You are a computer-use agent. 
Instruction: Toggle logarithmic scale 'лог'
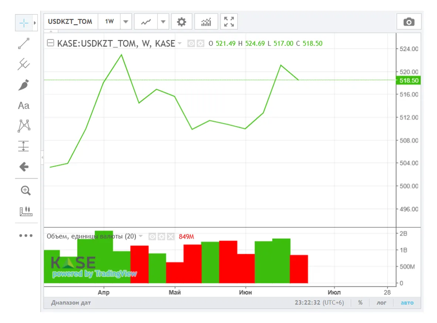(381, 303)
